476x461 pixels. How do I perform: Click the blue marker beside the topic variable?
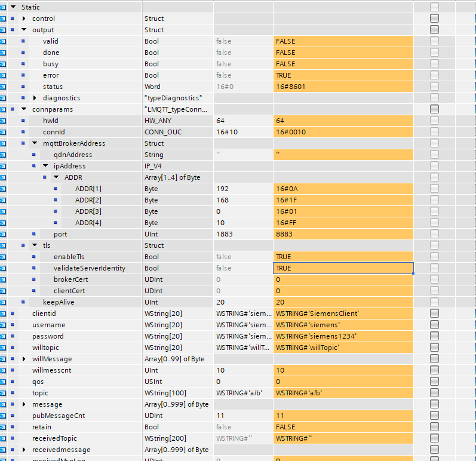click(13, 393)
